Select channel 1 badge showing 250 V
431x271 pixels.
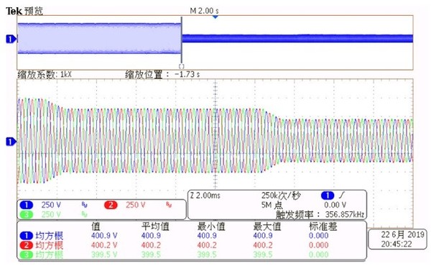coord(27,205)
